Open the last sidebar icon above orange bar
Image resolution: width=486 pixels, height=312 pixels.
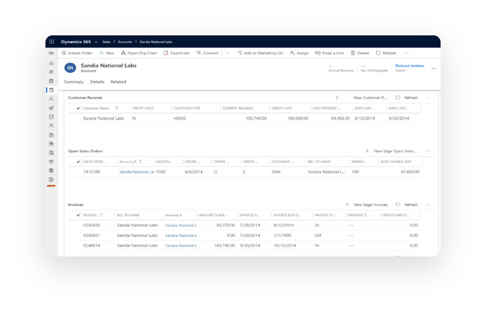[x=51, y=180]
